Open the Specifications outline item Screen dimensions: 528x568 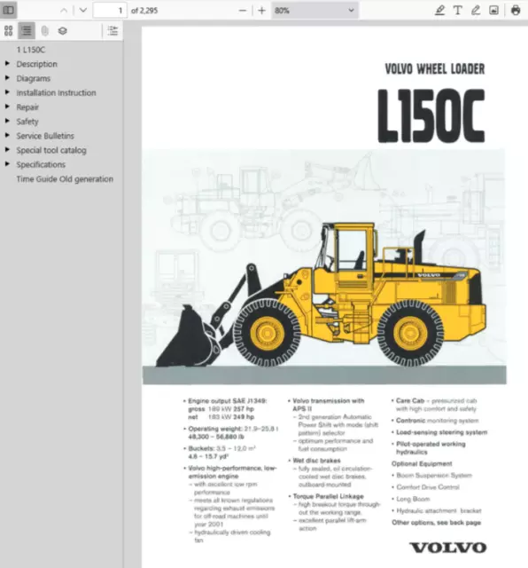[41, 164]
